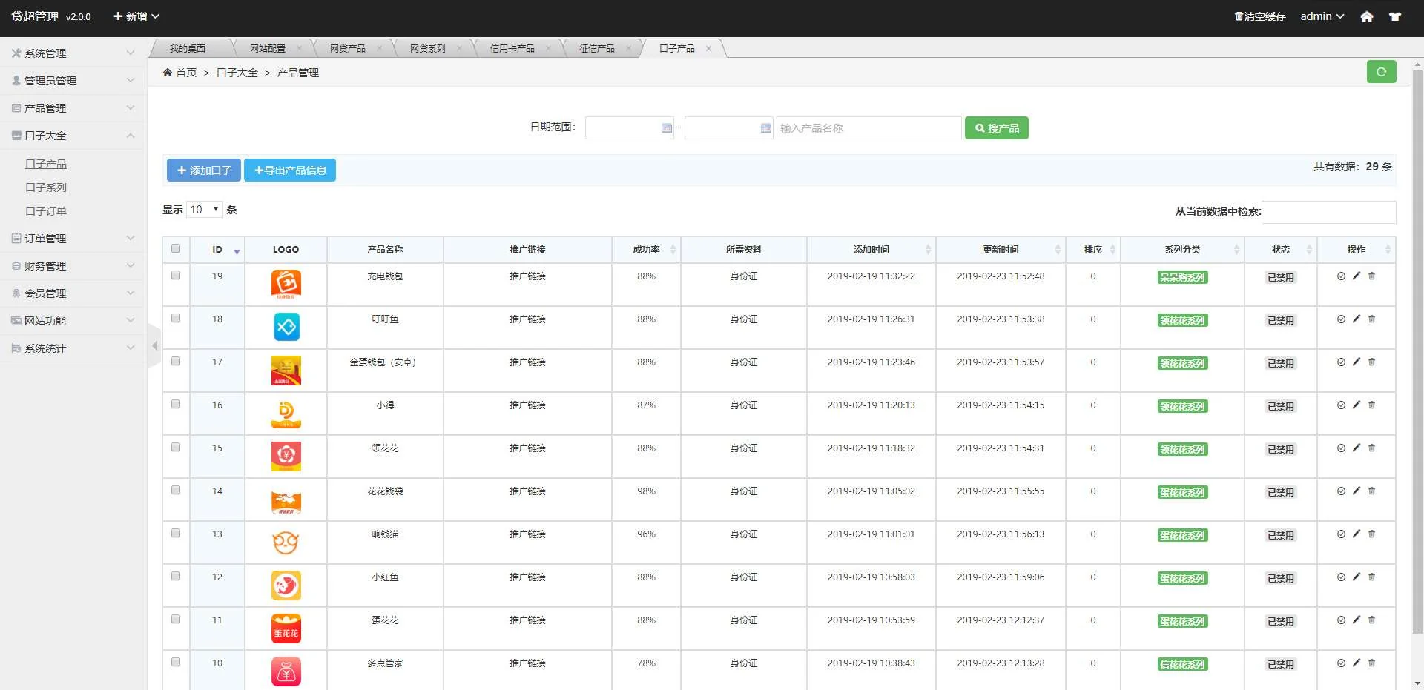Viewport: 1424px width, 690px height.
Task: Open the start date calendar icon
Action: pyautogui.click(x=666, y=128)
